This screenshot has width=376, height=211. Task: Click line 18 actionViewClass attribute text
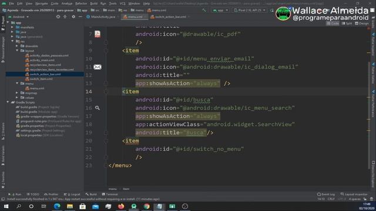click(x=215, y=124)
